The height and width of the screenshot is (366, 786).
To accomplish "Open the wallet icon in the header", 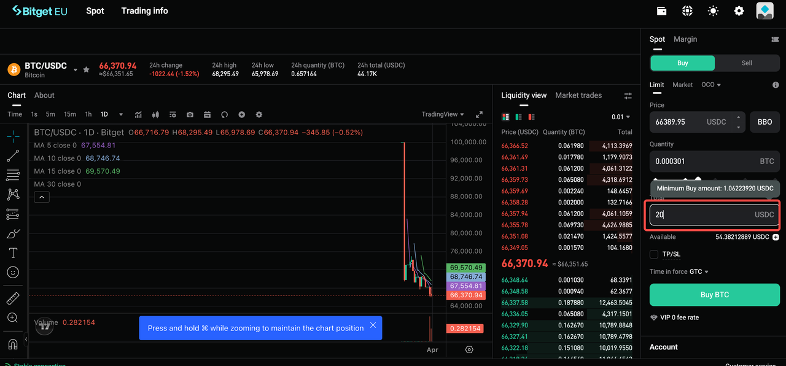I will (661, 11).
